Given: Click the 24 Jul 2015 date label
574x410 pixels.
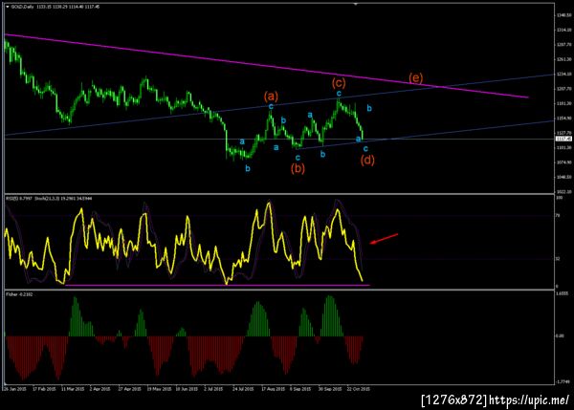Looking at the screenshot, I should click(243, 389).
